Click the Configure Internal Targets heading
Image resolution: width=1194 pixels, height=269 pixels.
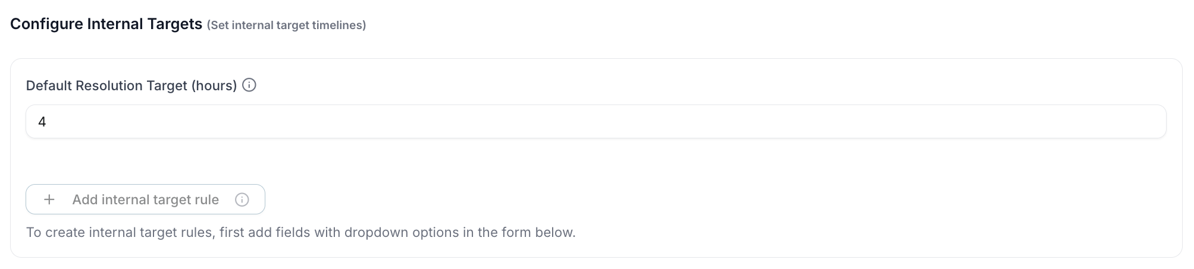[106, 24]
